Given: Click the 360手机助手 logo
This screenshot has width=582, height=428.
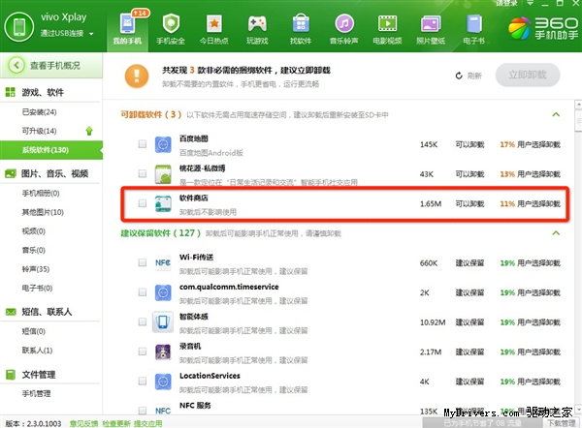Looking at the screenshot, I should 542,28.
